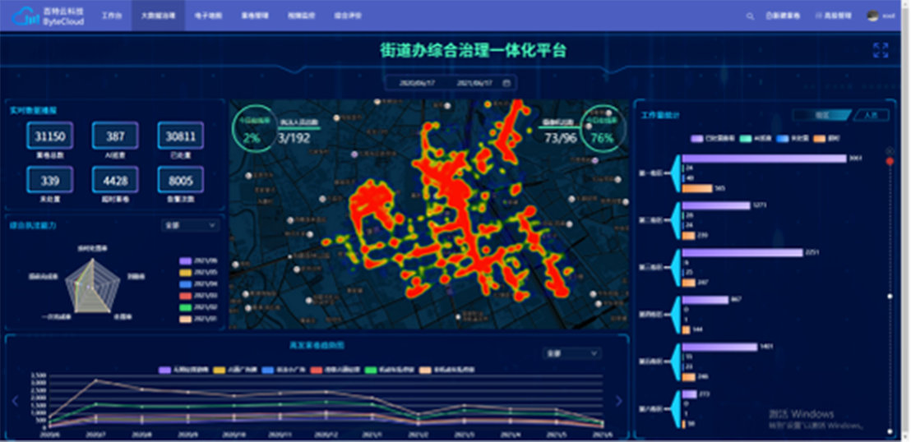Open the 全部 dropdown above the trend chart
Viewport: 911px width, 442px height.
pos(572,353)
